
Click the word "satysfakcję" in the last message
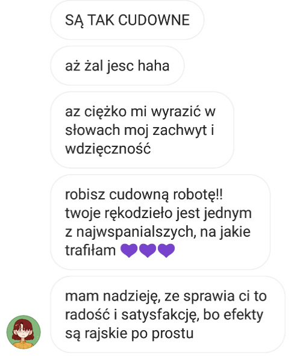(160, 315)
